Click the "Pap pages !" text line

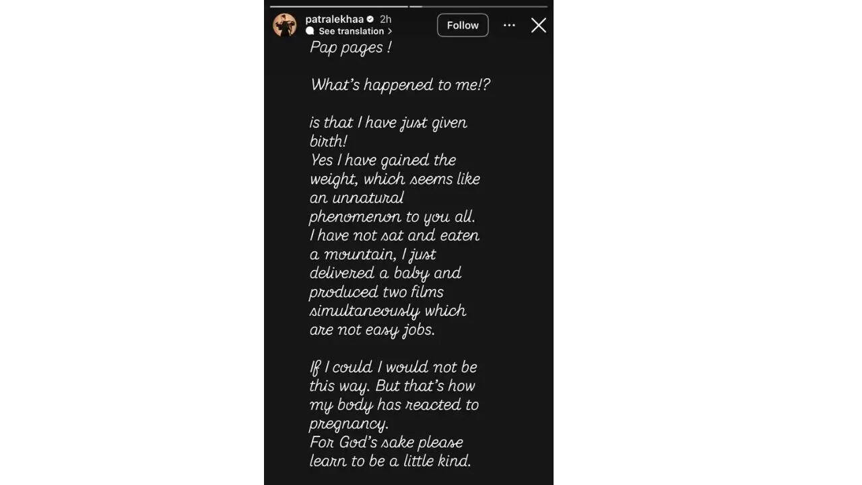351,48
